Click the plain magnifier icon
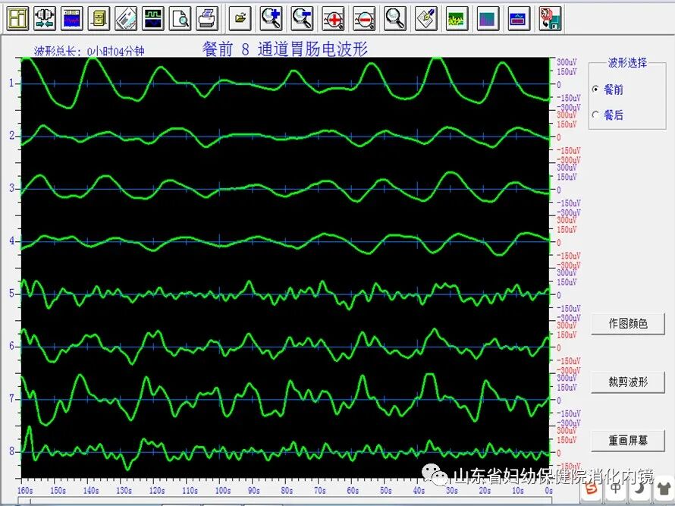This screenshot has height=506, width=675. pyautogui.click(x=395, y=18)
